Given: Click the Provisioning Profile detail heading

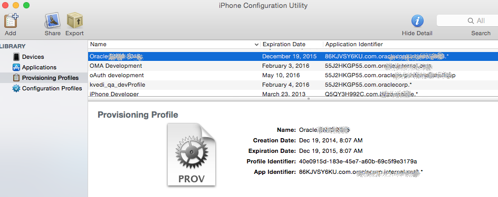Looking at the screenshot, I should [138, 115].
